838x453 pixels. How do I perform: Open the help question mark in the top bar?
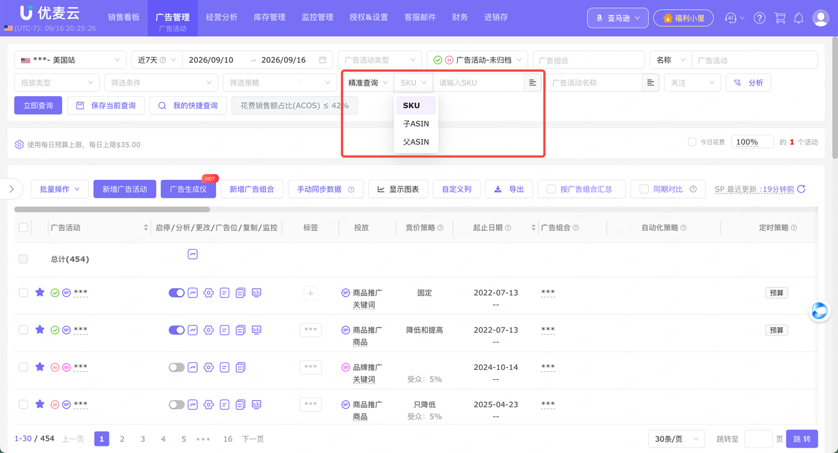point(759,18)
